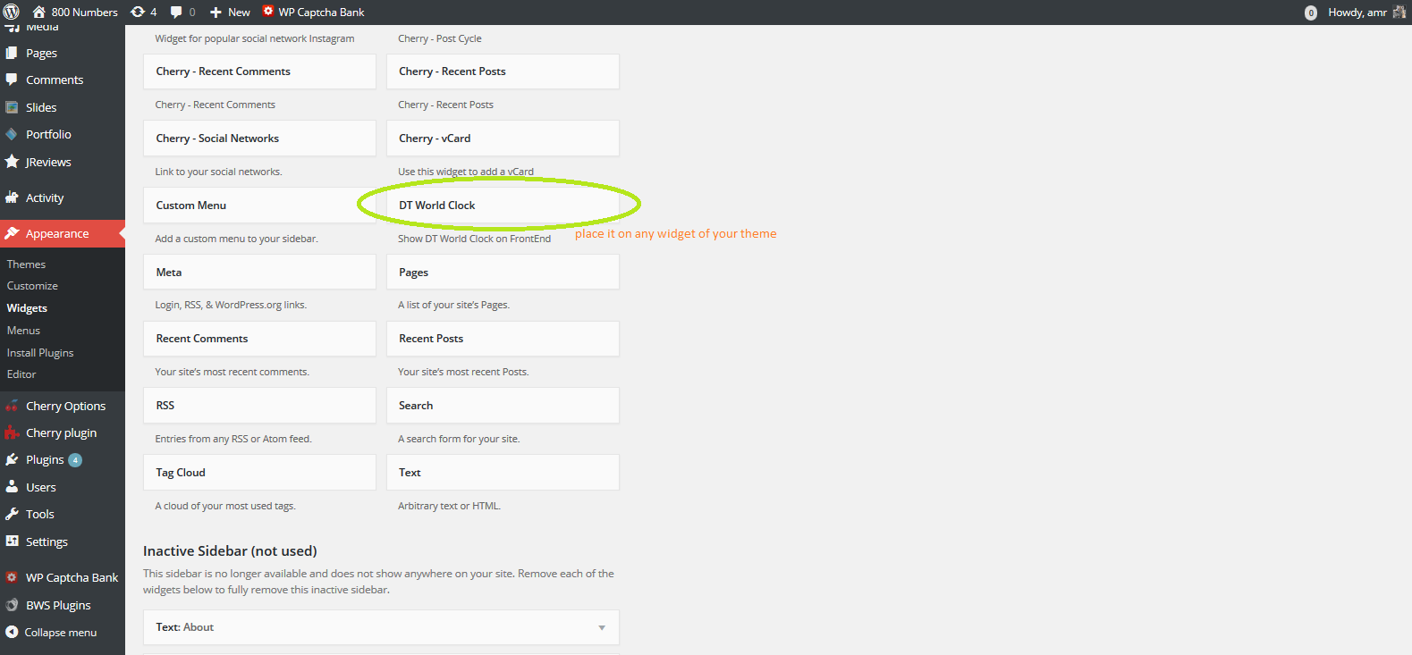Viewport: 1412px width, 655px height.
Task: Open WP Captcha Bank in top admin bar
Action: 313,12
